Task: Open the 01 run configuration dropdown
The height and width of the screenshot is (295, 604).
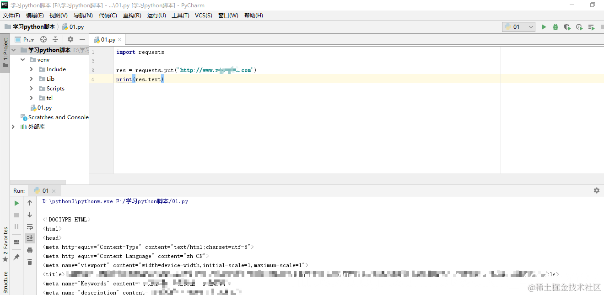Action: (x=518, y=27)
